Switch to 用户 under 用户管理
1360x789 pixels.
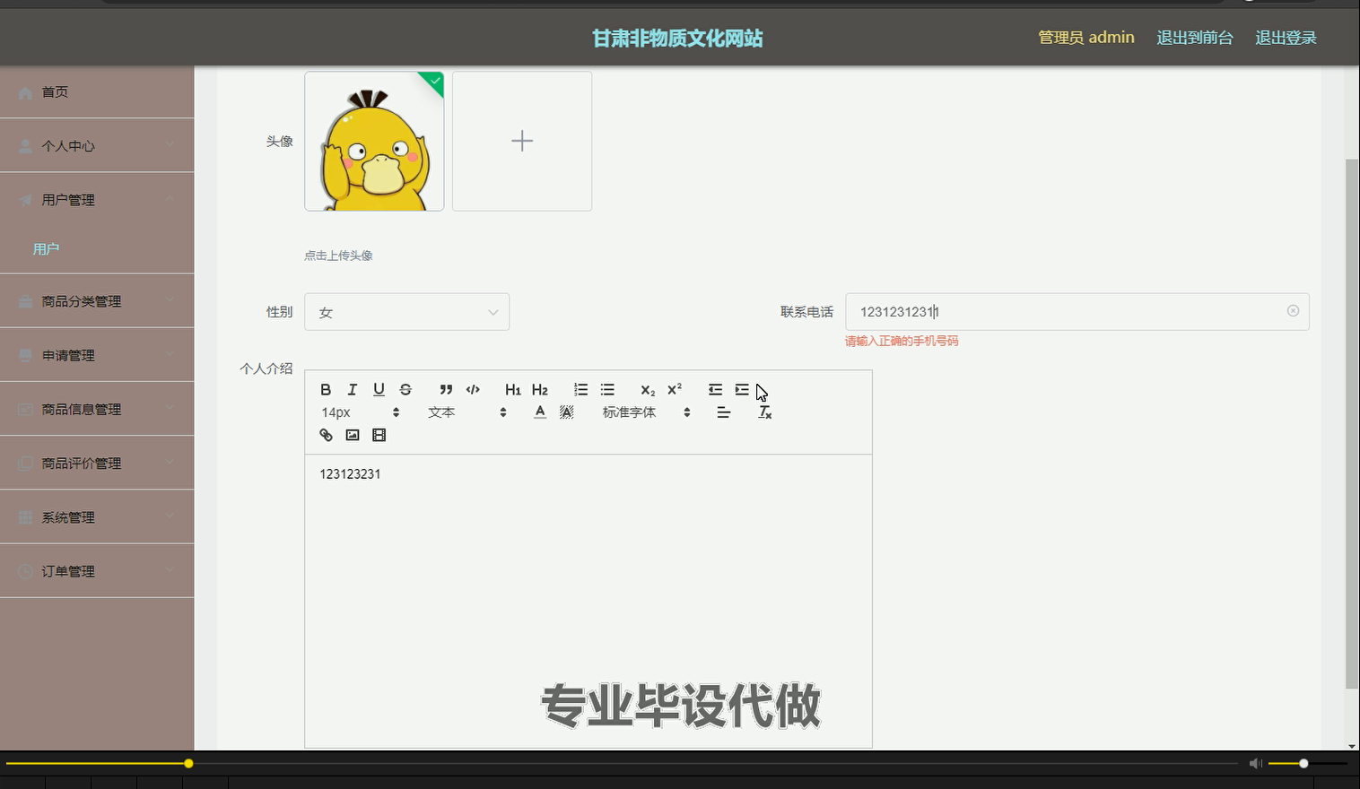pos(46,248)
